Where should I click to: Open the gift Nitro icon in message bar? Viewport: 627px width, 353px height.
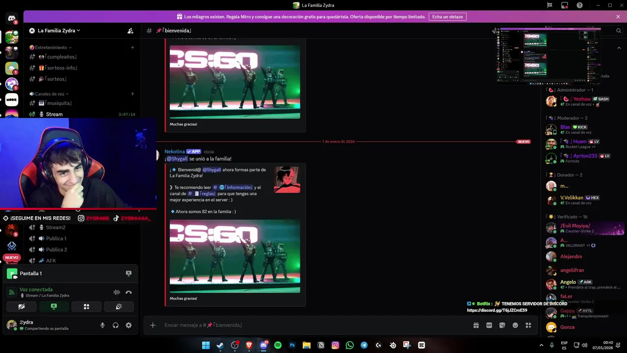click(476, 325)
